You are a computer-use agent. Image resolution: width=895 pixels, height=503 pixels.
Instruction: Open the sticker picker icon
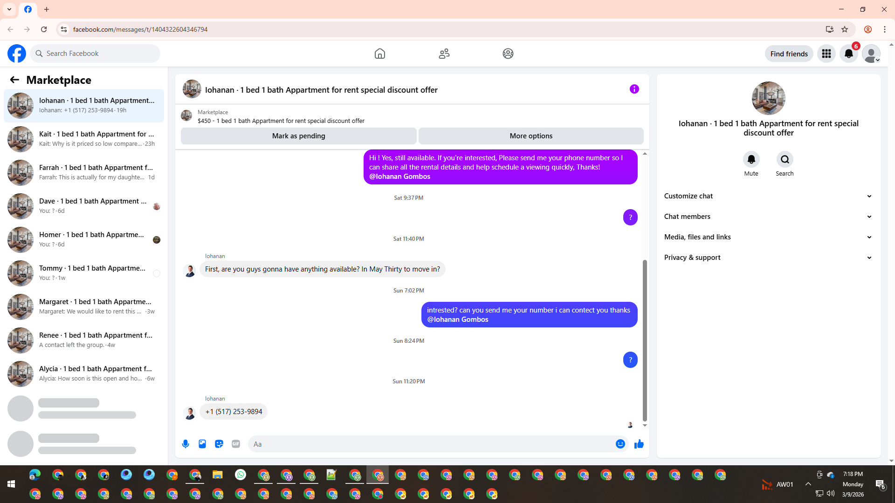[219, 444]
